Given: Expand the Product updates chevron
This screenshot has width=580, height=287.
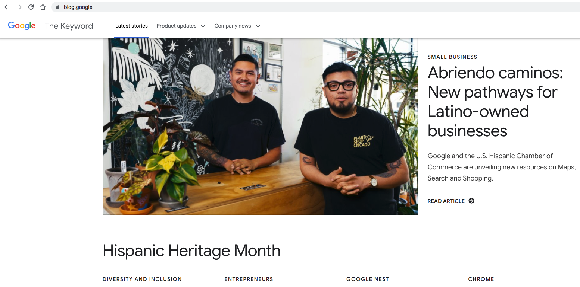Looking at the screenshot, I should tap(203, 26).
